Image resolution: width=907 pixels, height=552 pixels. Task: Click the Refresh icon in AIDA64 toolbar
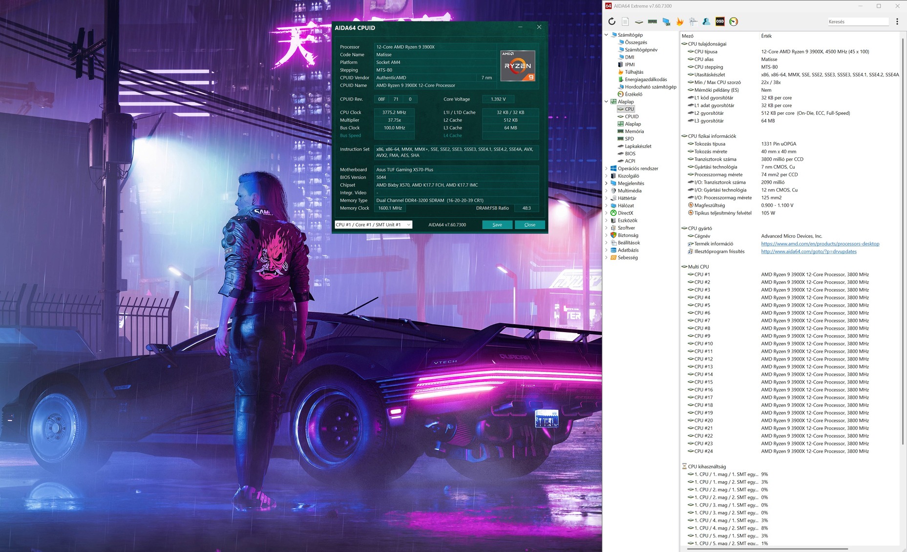point(612,21)
